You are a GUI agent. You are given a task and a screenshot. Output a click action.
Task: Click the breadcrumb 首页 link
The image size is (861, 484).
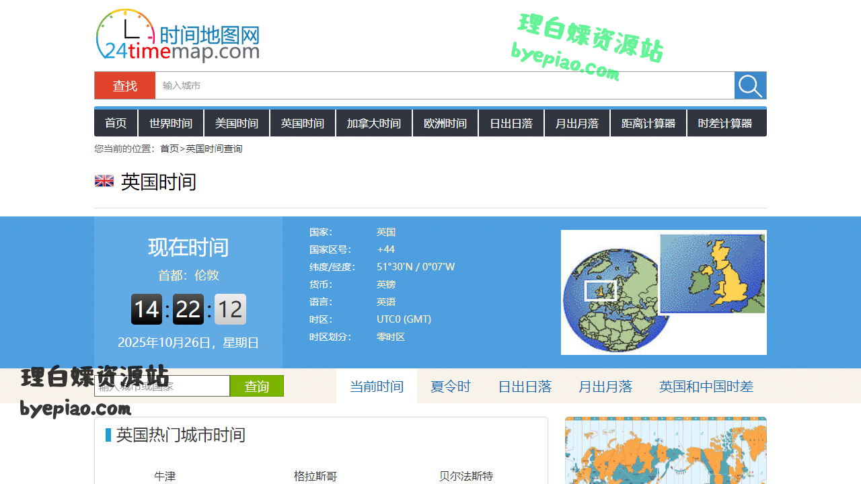tap(169, 148)
